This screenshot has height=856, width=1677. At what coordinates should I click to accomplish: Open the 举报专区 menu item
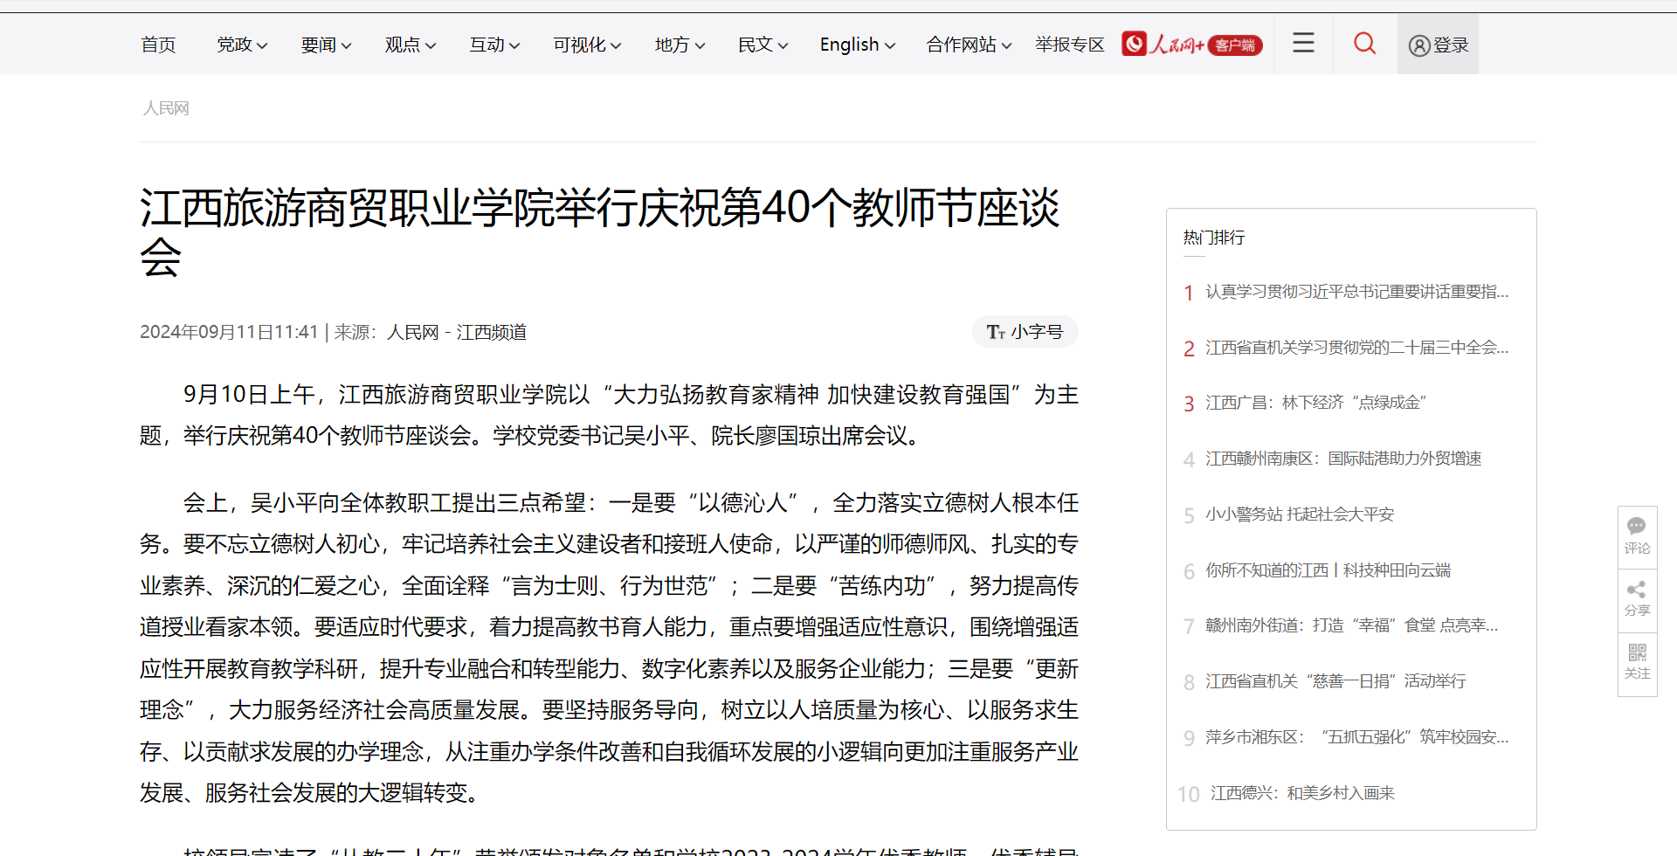1069,45
